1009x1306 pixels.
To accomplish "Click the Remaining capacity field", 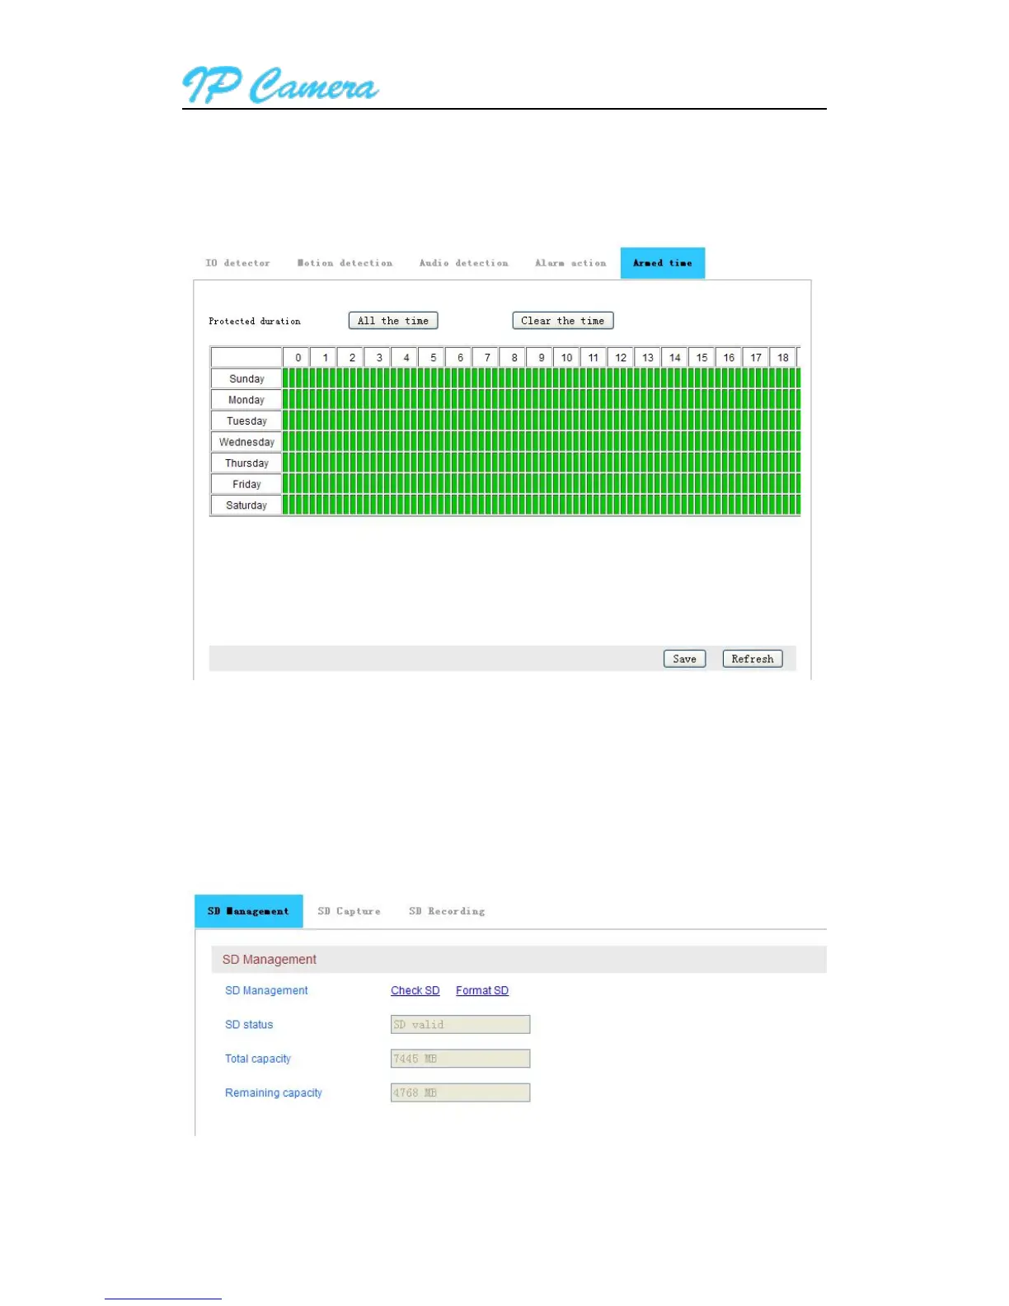I will click(460, 1092).
